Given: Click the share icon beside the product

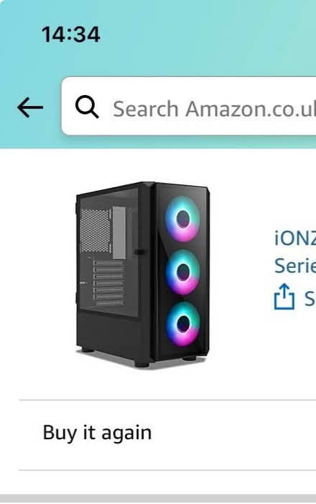Looking at the screenshot, I should tap(284, 297).
